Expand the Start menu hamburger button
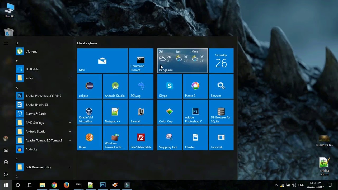Image resolution: width=338 pixels, height=190 pixels. 6,43
